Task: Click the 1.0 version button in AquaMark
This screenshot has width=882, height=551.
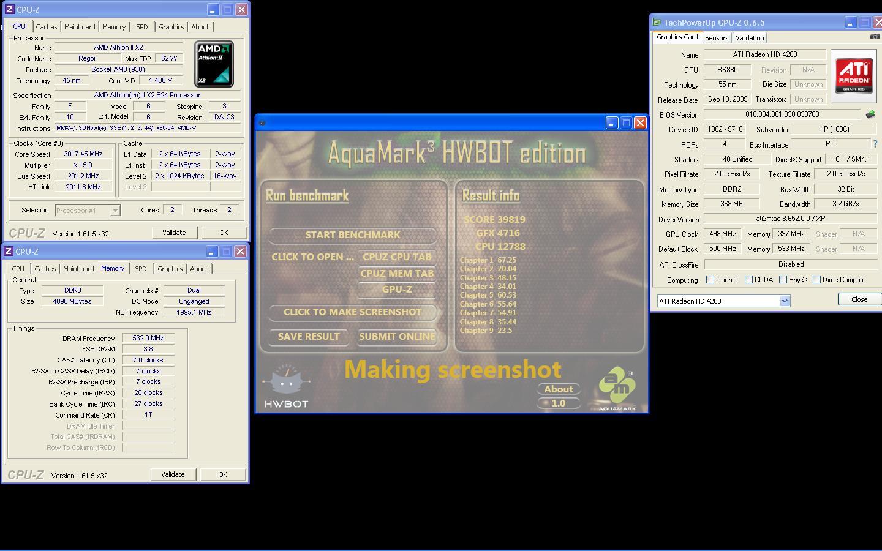Action: click(559, 403)
